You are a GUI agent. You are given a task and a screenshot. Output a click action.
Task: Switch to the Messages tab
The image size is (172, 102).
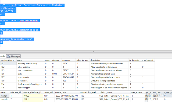click(13, 56)
